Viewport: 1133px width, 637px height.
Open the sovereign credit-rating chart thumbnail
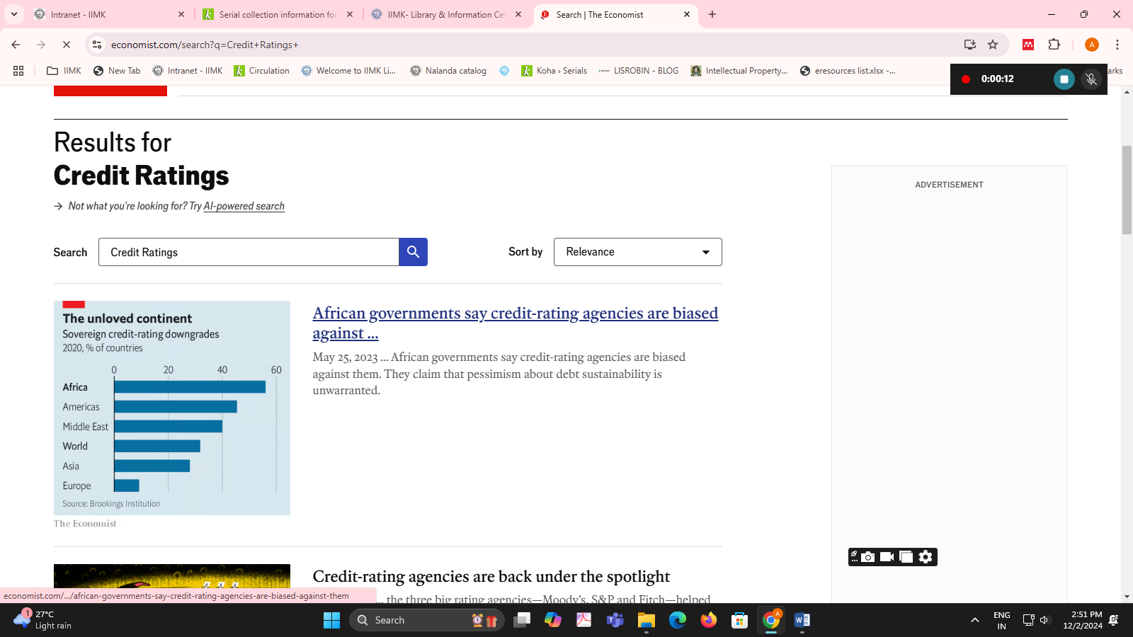172,408
